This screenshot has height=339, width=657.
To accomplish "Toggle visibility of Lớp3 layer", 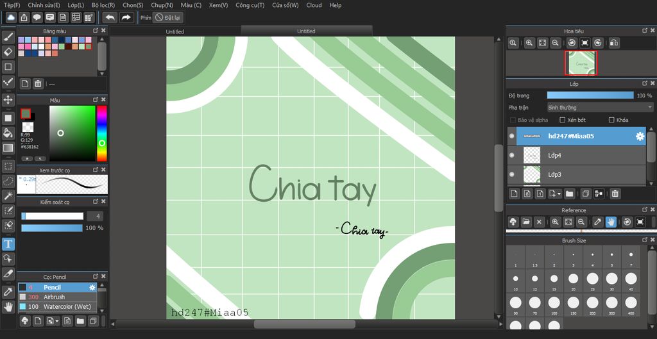I will point(511,174).
